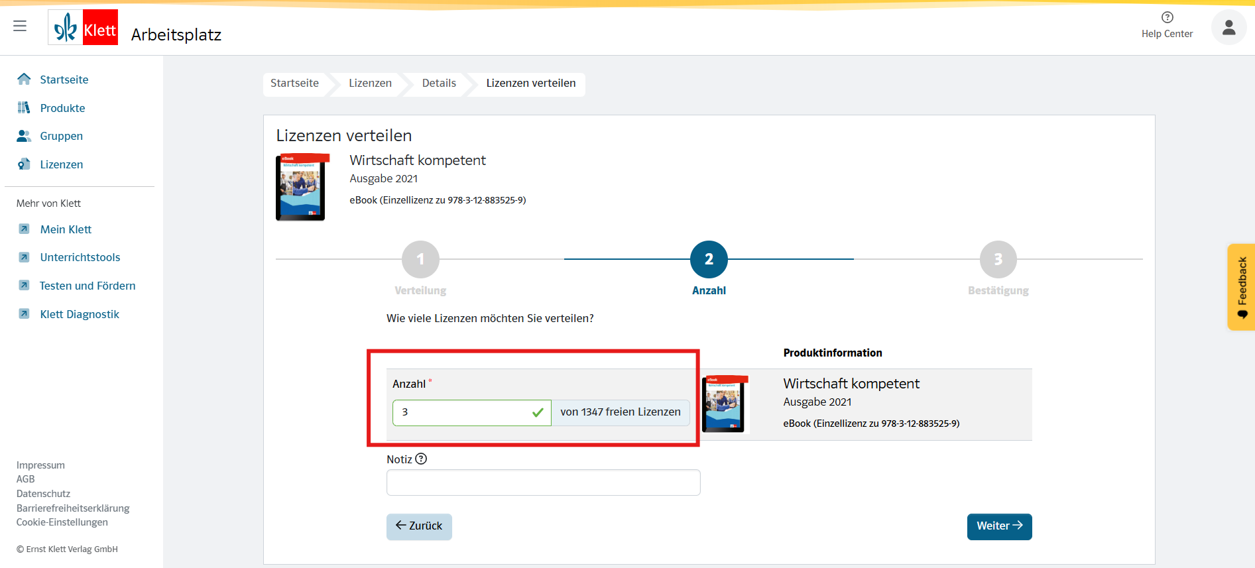The height and width of the screenshot is (568, 1255).
Task: Click the Startseite home icon
Action: (x=24, y=79)
